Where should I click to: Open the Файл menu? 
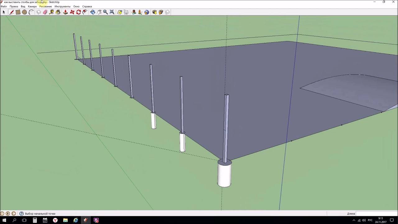4,7
